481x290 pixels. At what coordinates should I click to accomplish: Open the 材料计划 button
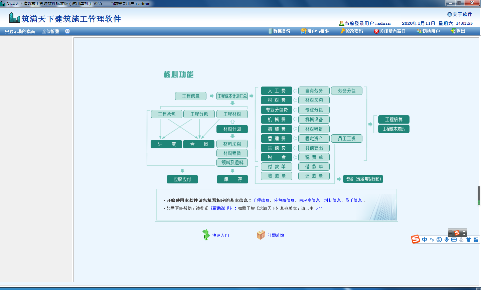point(232,129)
